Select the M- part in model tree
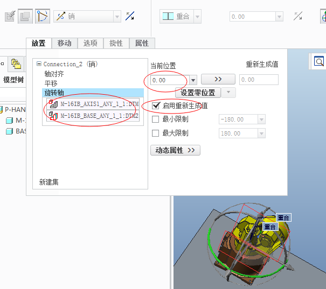This screenshot has width=326, height=289. (16, 120)
